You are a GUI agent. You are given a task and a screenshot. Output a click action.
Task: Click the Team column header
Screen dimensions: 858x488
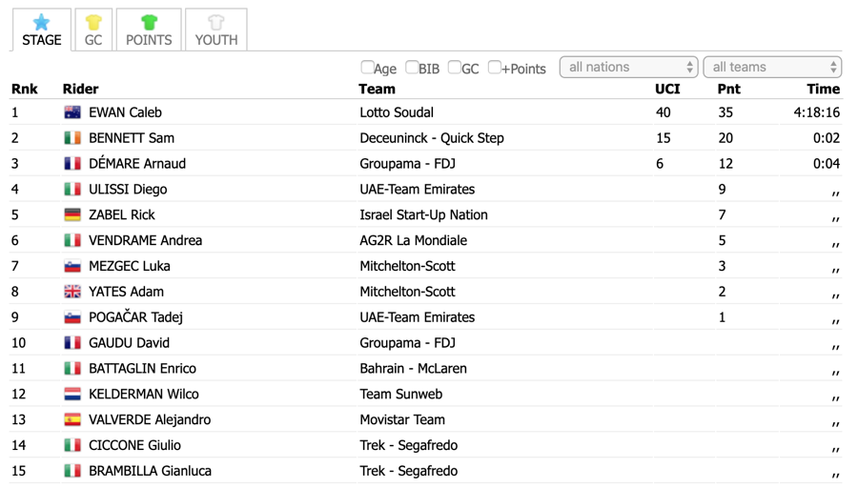[377, 90]
